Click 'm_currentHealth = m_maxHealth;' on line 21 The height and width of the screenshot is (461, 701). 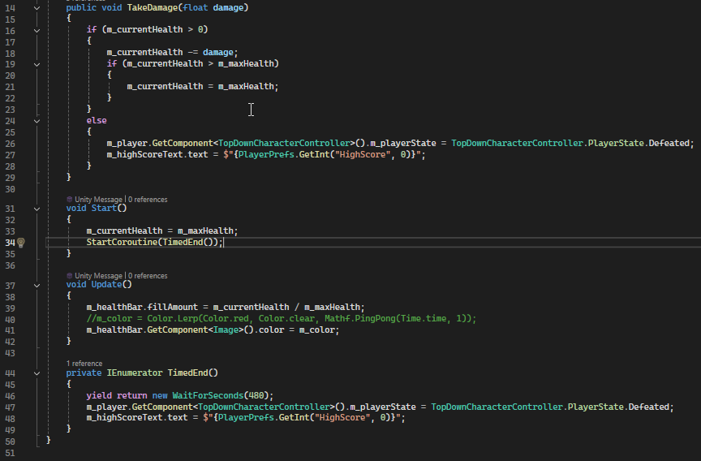203,86
